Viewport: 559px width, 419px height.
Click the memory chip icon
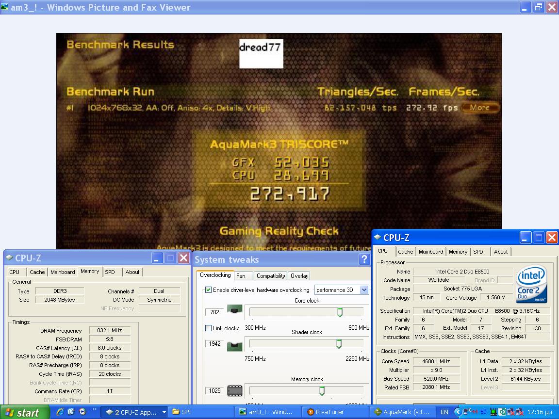234,391
